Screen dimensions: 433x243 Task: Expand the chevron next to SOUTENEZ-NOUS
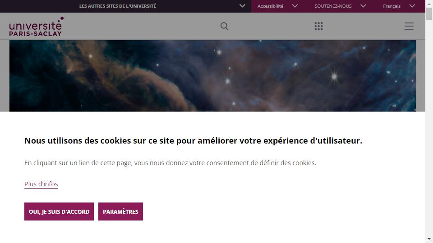point(363,6)
